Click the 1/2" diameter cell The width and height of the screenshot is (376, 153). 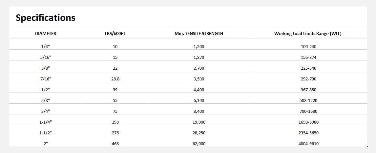pos(46,90)
